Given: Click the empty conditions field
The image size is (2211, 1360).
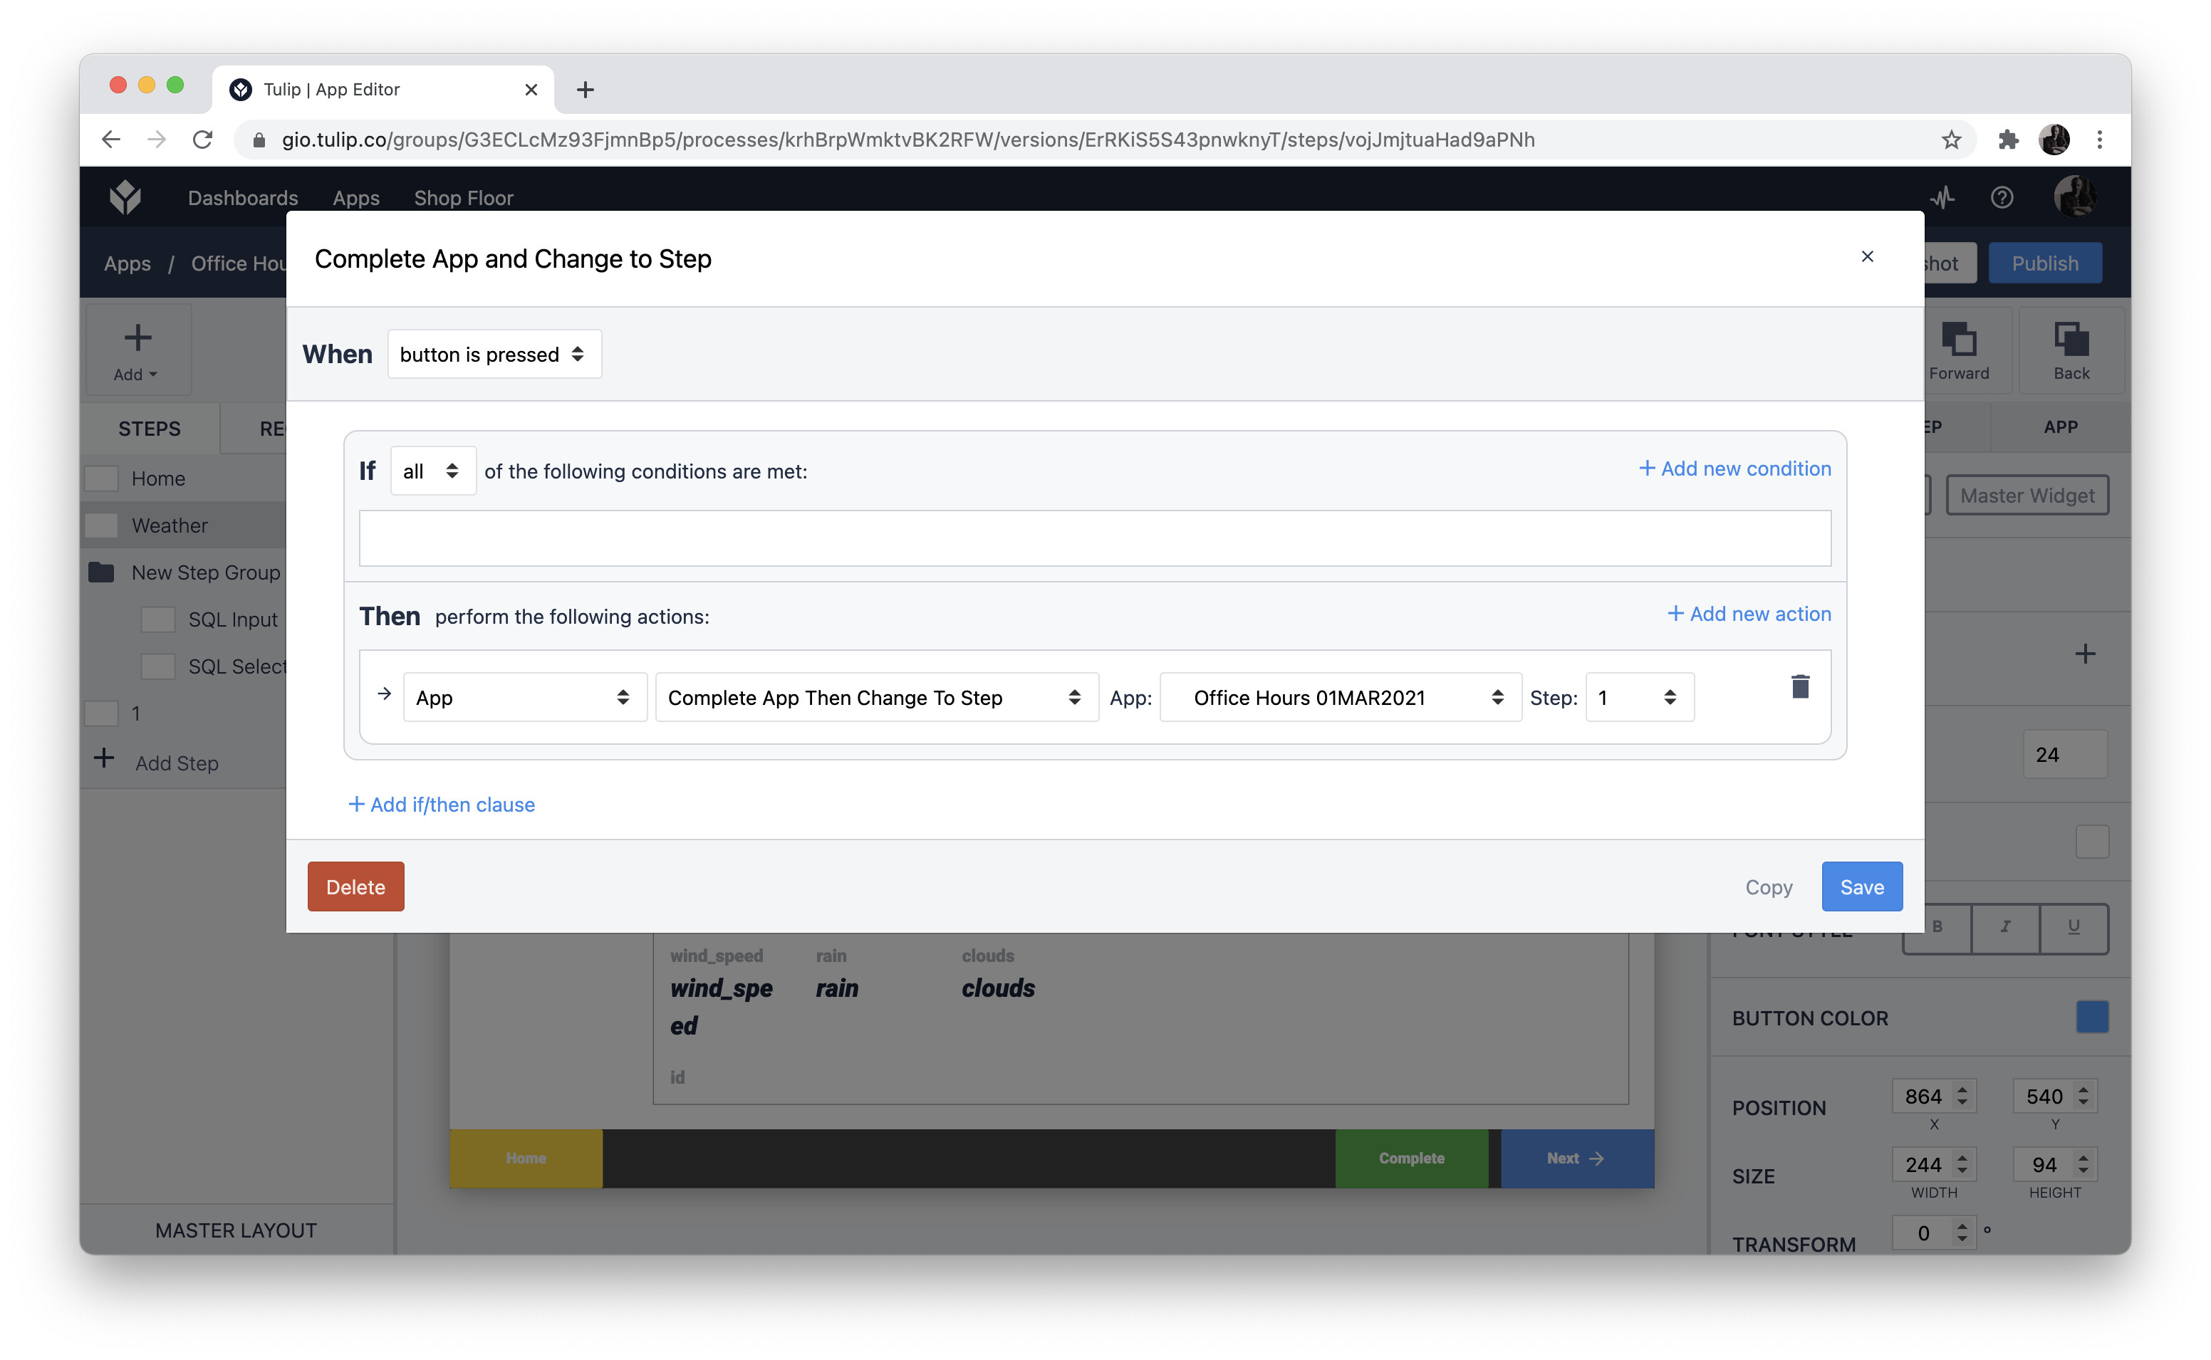Looking at the screenshot, I should click(1095, 538).
